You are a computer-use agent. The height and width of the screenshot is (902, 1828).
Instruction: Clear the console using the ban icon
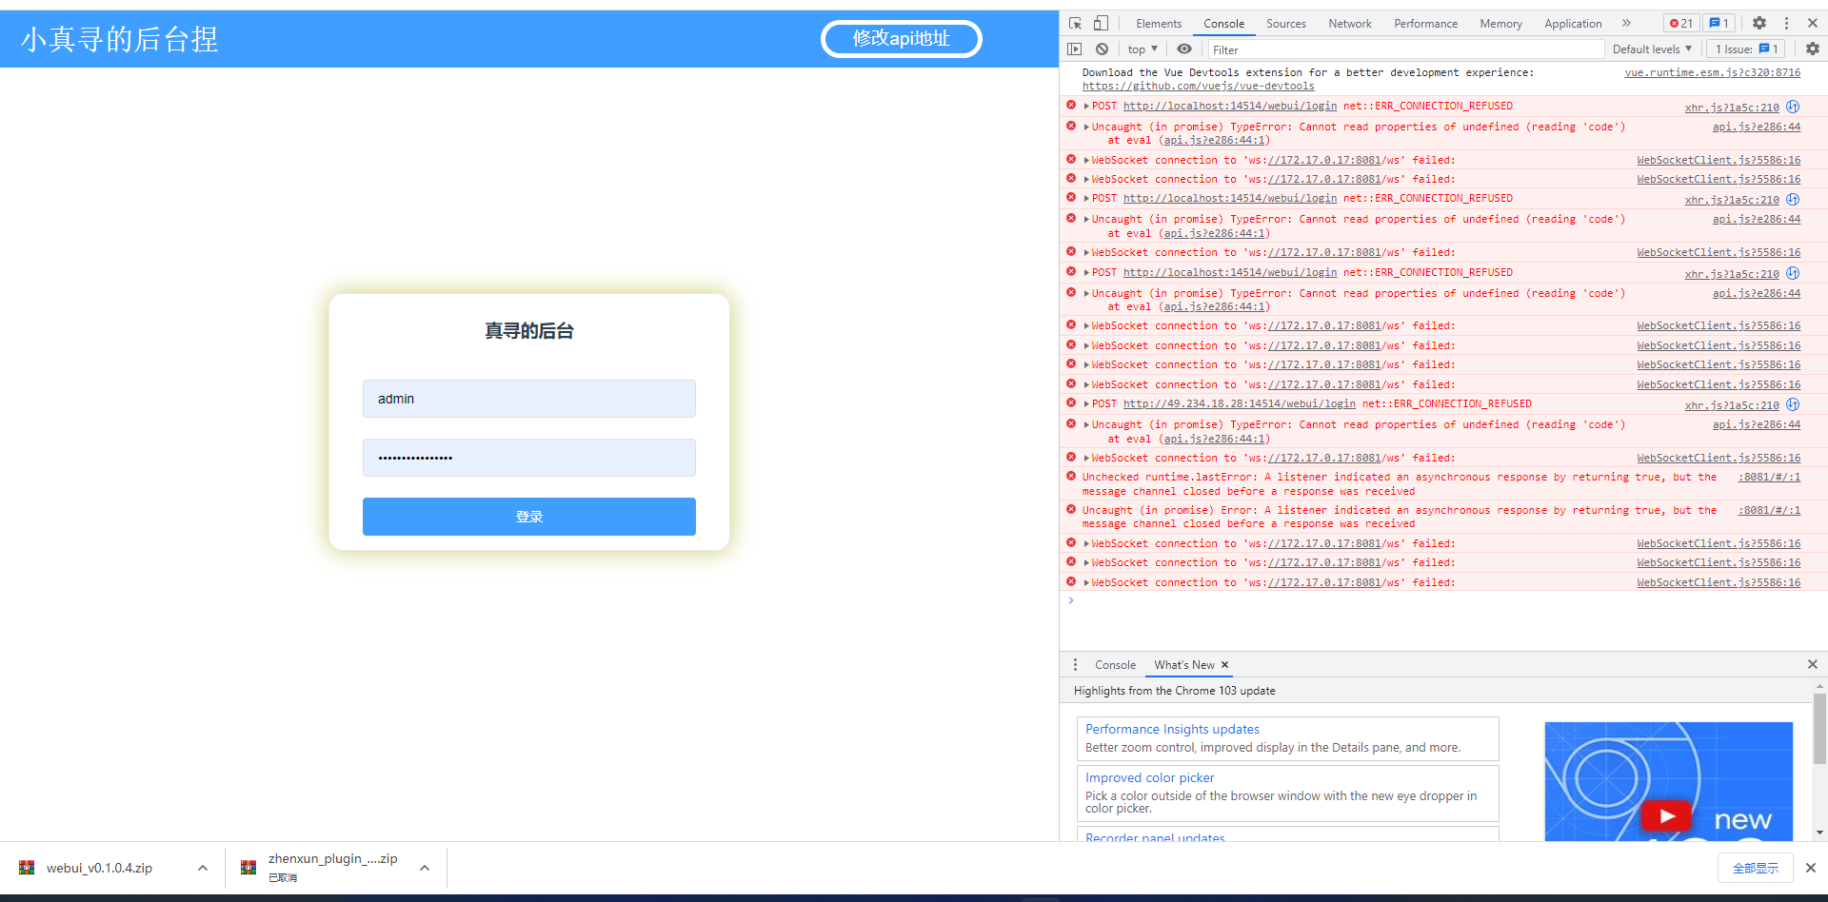[1102, 49]
